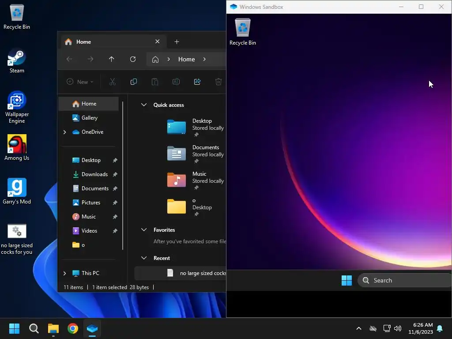Show hidden system tray icons
The image size is (452, 339).
point(359,328)
